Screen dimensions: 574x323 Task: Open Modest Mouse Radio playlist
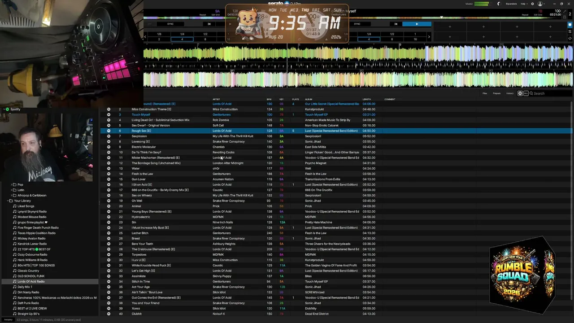pos(32,217)
